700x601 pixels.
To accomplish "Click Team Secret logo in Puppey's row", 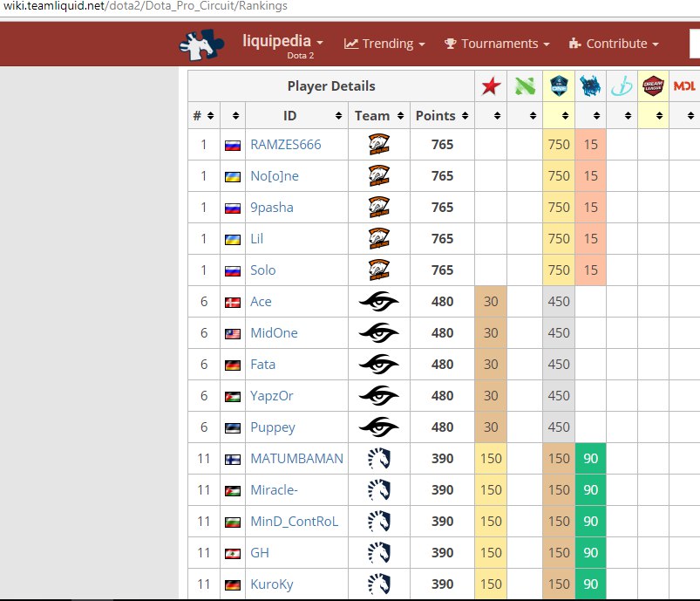I will pyautogui.click(x=379, y=427).
